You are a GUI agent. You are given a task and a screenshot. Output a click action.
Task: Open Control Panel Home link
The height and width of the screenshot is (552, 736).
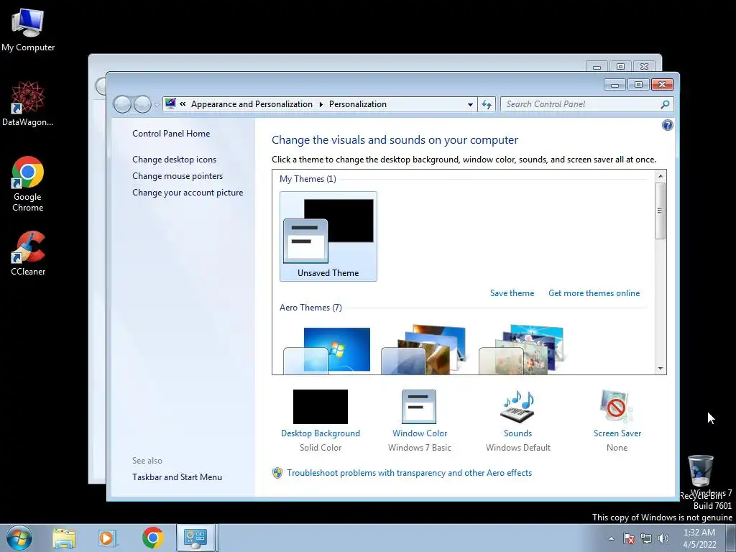pyautogui.click(x=171, y=133)
